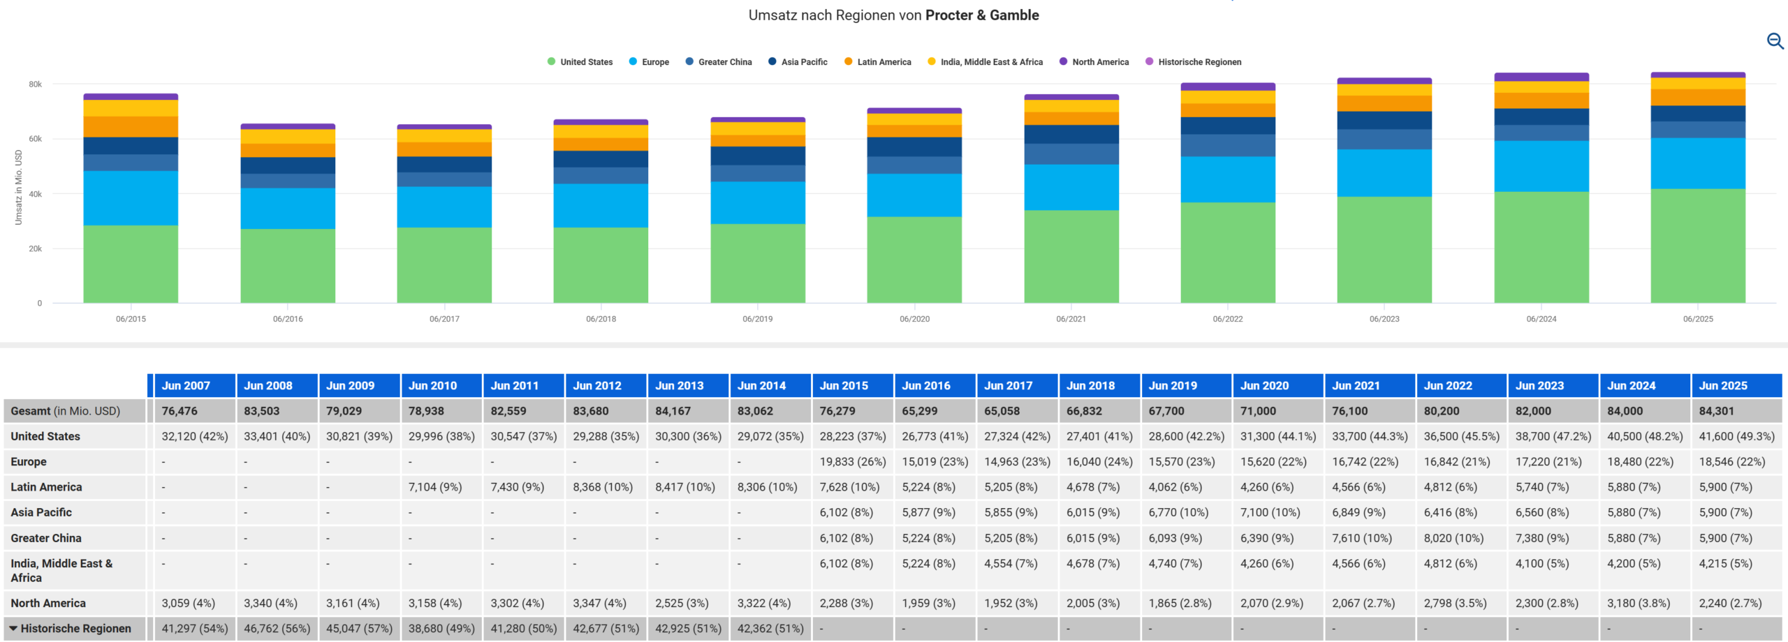
Task: Select the Jun 2025 column header
Action: 1723,385
